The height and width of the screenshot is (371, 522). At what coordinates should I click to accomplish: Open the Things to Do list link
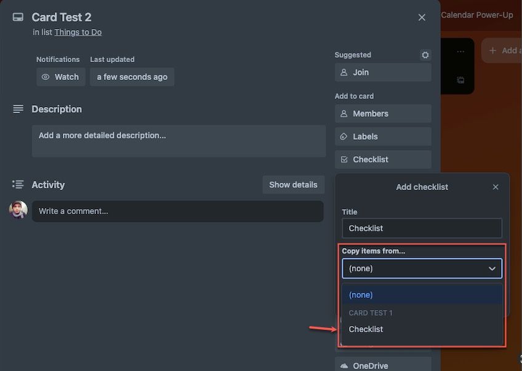coord(78,32)
